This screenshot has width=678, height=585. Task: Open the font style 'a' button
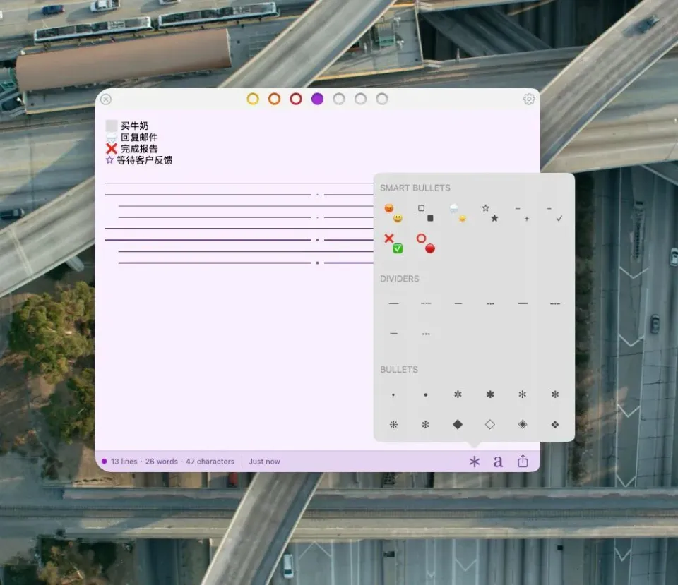[498, 462]
